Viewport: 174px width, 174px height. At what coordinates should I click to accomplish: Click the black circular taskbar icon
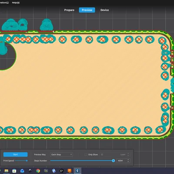click(x=62, y=171)
